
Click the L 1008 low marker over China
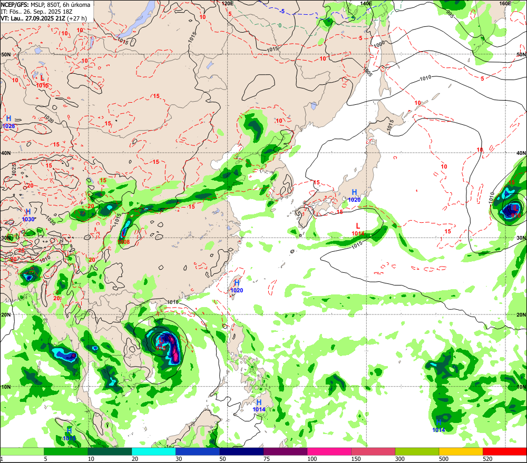coord(123,238)
